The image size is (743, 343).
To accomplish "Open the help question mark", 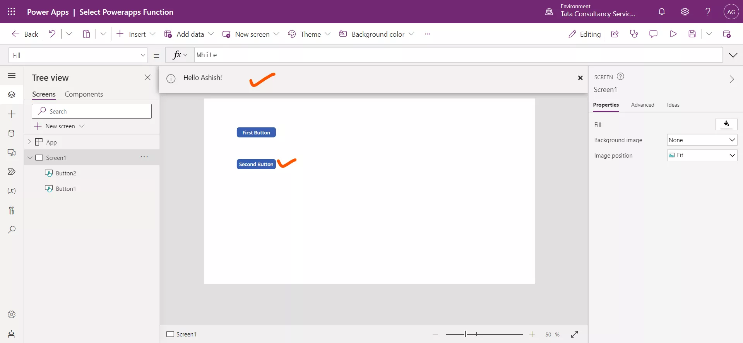I will point(708,12).
